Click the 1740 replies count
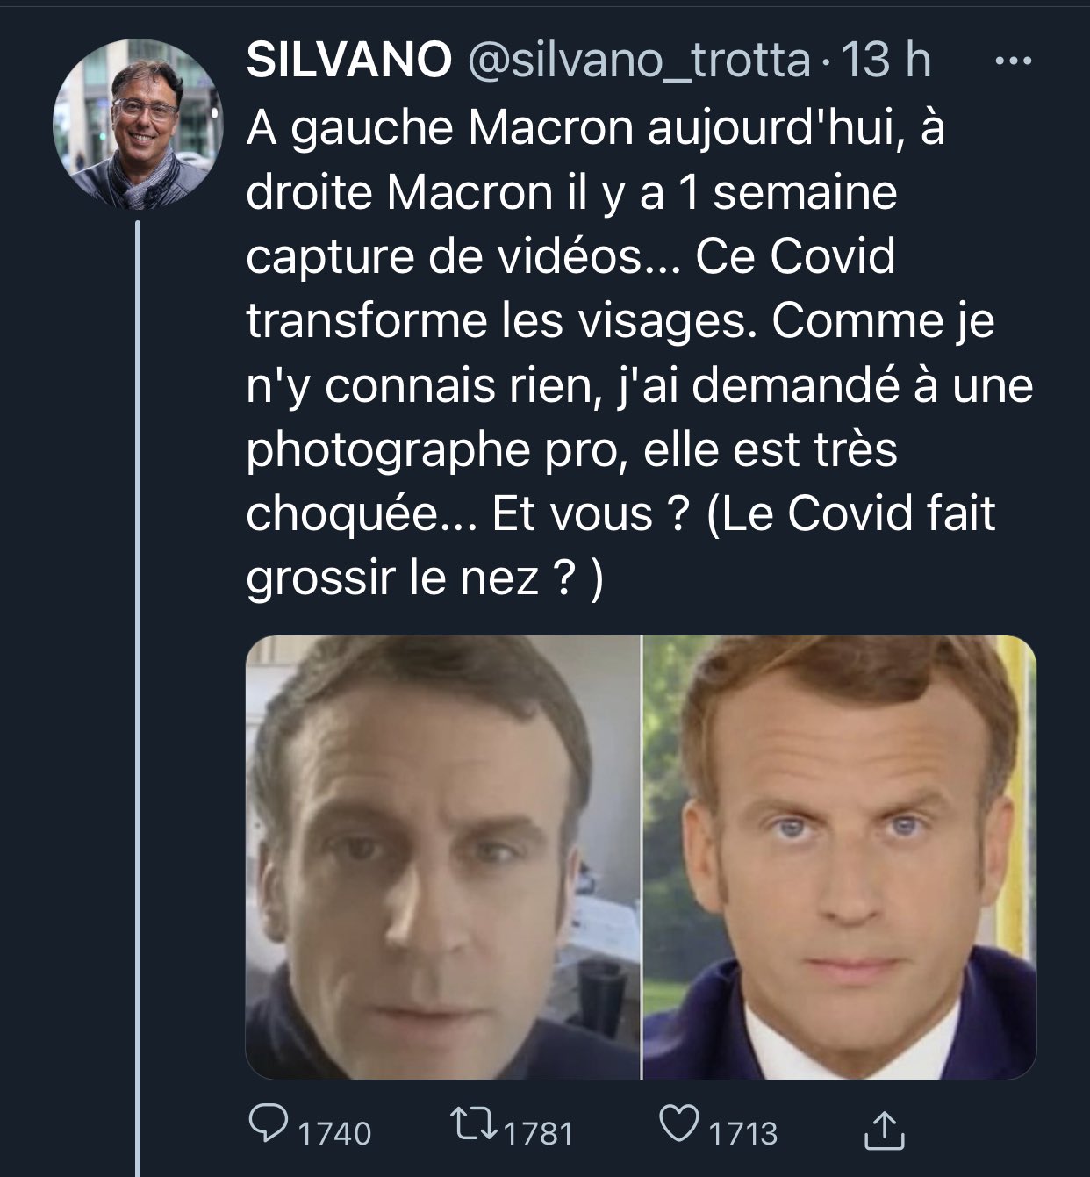This screenshot has height=1177, width=1090. coord(334,1133)
